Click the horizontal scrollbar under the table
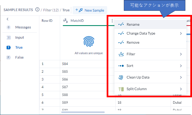The image size is (192, 115). [83, 112]
